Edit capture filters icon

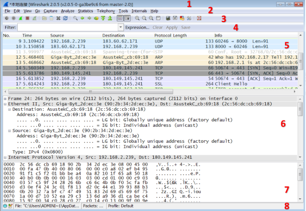(x=168, y=18)
